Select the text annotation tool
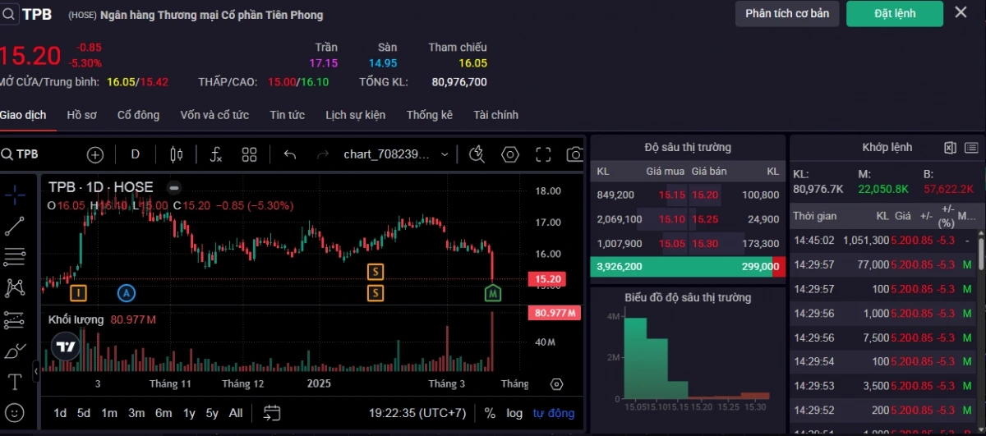 pyautogui.click(x=15, y=382)
